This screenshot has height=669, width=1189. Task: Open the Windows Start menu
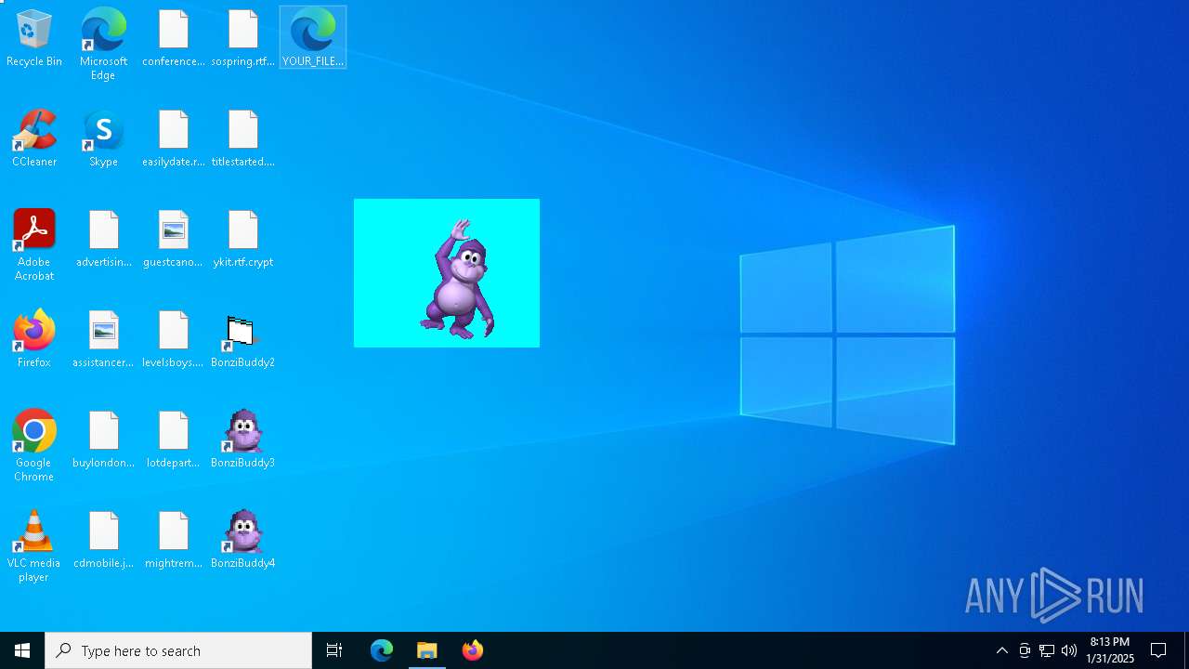click(x=22, y=650)
